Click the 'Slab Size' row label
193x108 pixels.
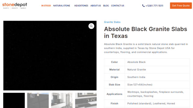(x=114, y=85)
